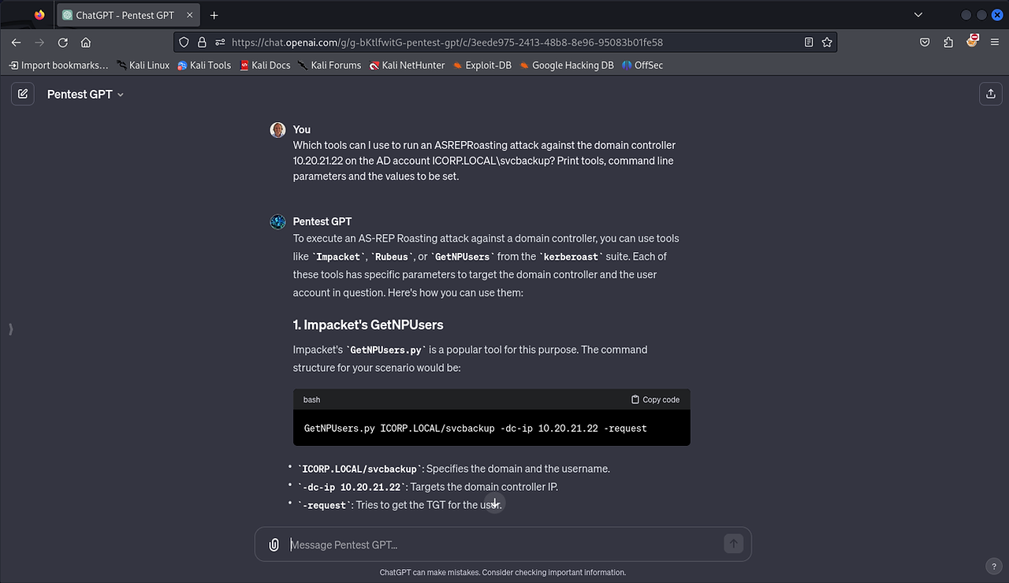The height and width of the screenshot is (583, 1009).
Task: Attach a file with the paperclip icon
Action: coord(274,544)
